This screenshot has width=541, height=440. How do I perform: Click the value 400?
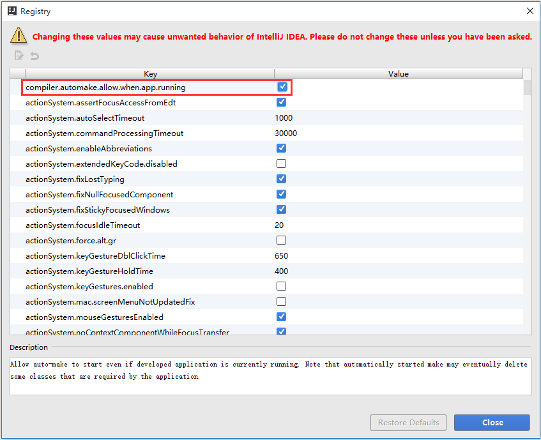click(x=281, y=271)
